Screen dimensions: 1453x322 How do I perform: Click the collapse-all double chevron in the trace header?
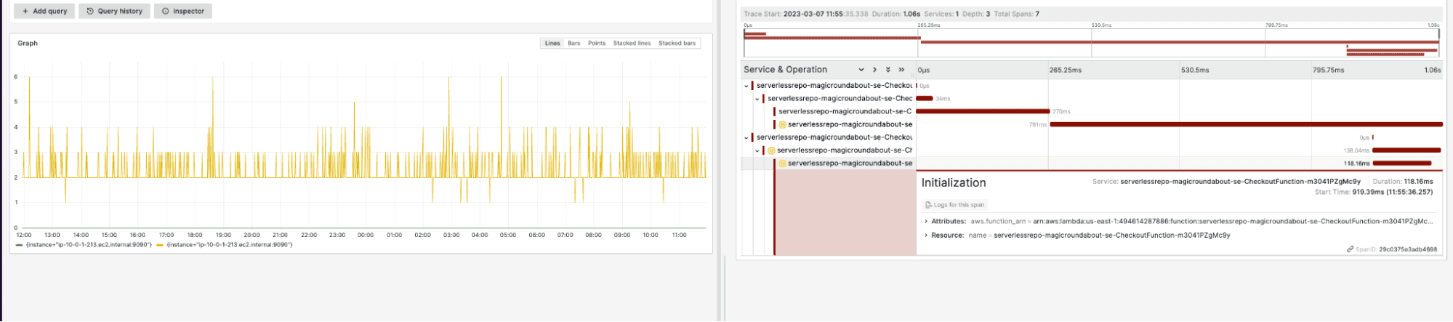[x=901, y=70]
